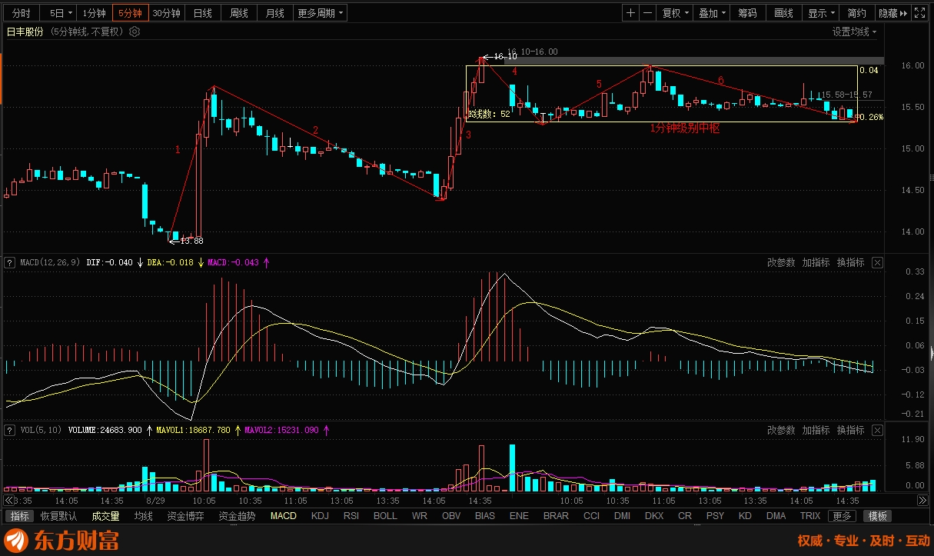
Task: Select the 资金博弈 indicator
Action: (x=186, y=516)
